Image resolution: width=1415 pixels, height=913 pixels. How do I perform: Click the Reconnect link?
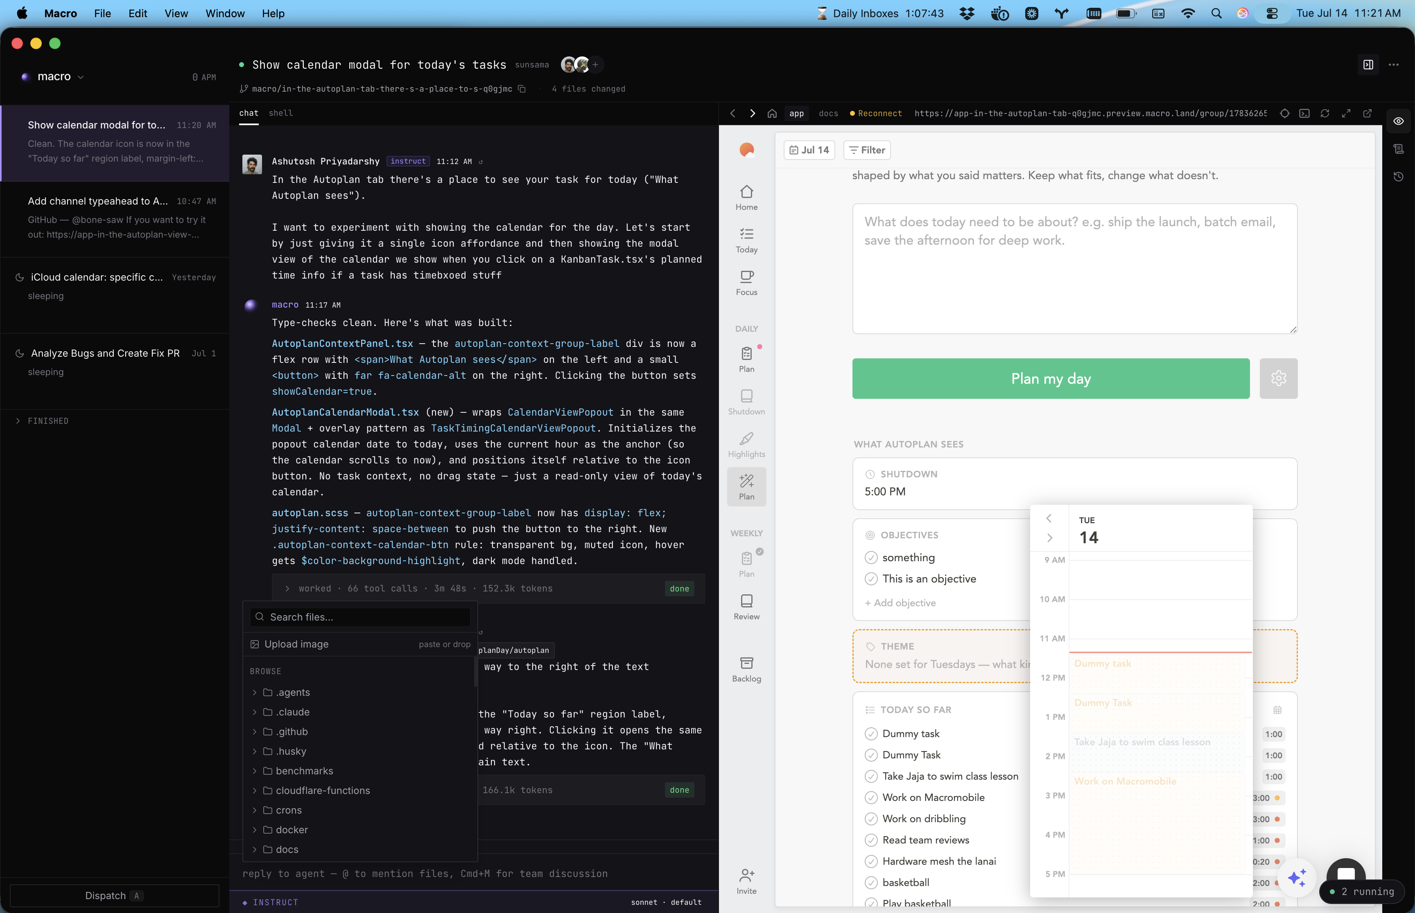[876, 113]
